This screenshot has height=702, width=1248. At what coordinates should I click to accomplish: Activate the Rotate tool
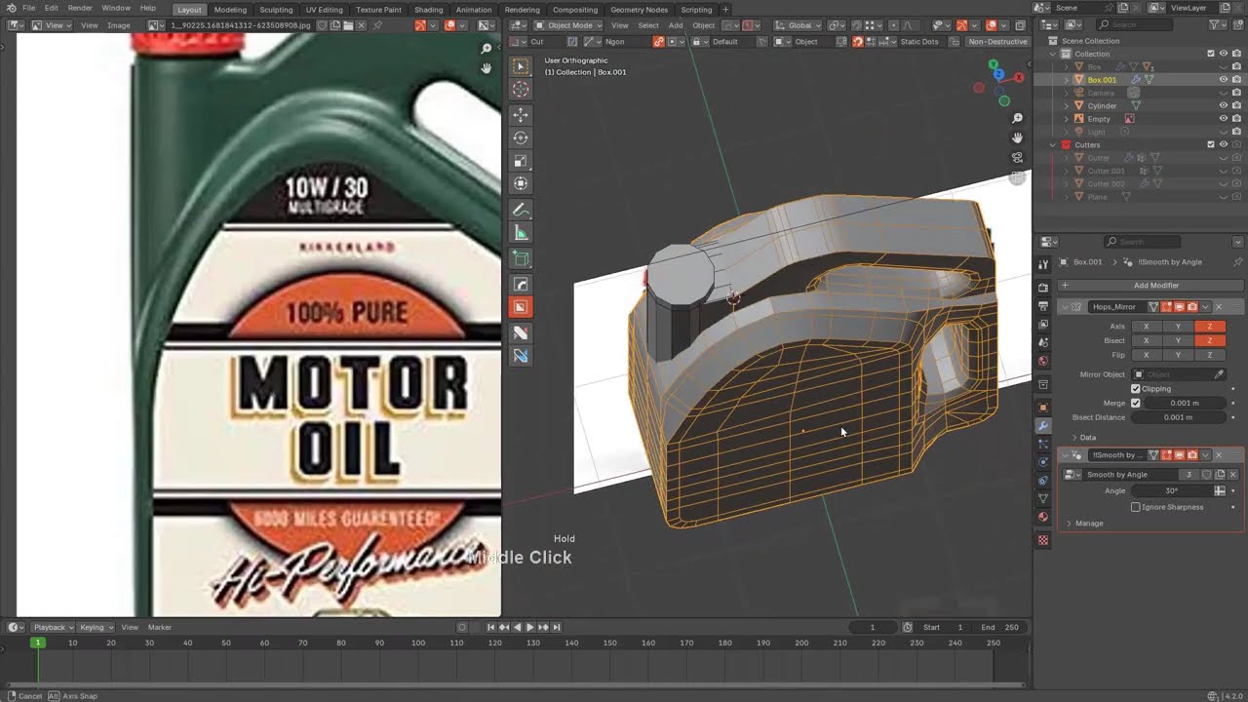pyautogui.click(x=521, y=138)
